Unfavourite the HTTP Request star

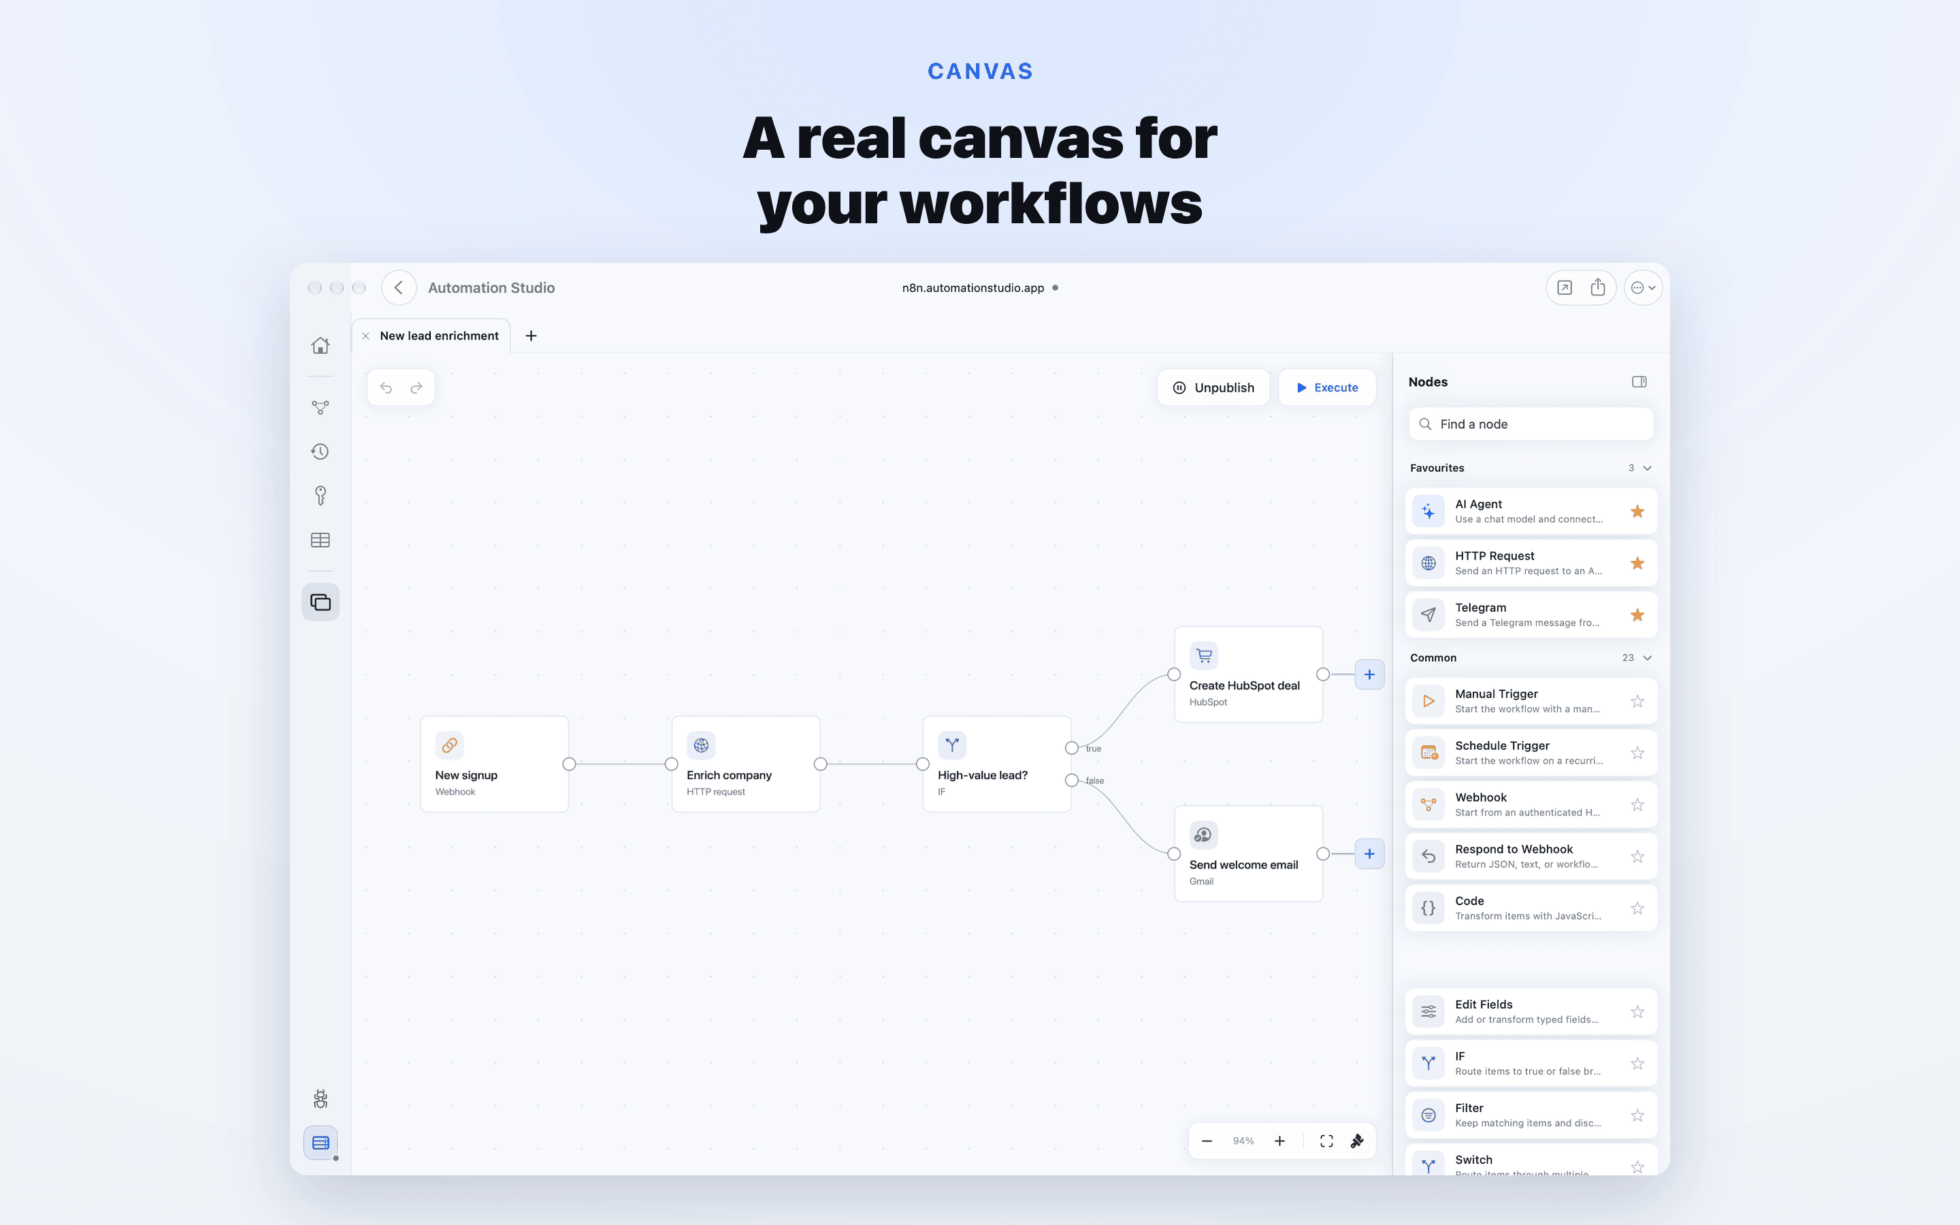tap(1637, 563)
